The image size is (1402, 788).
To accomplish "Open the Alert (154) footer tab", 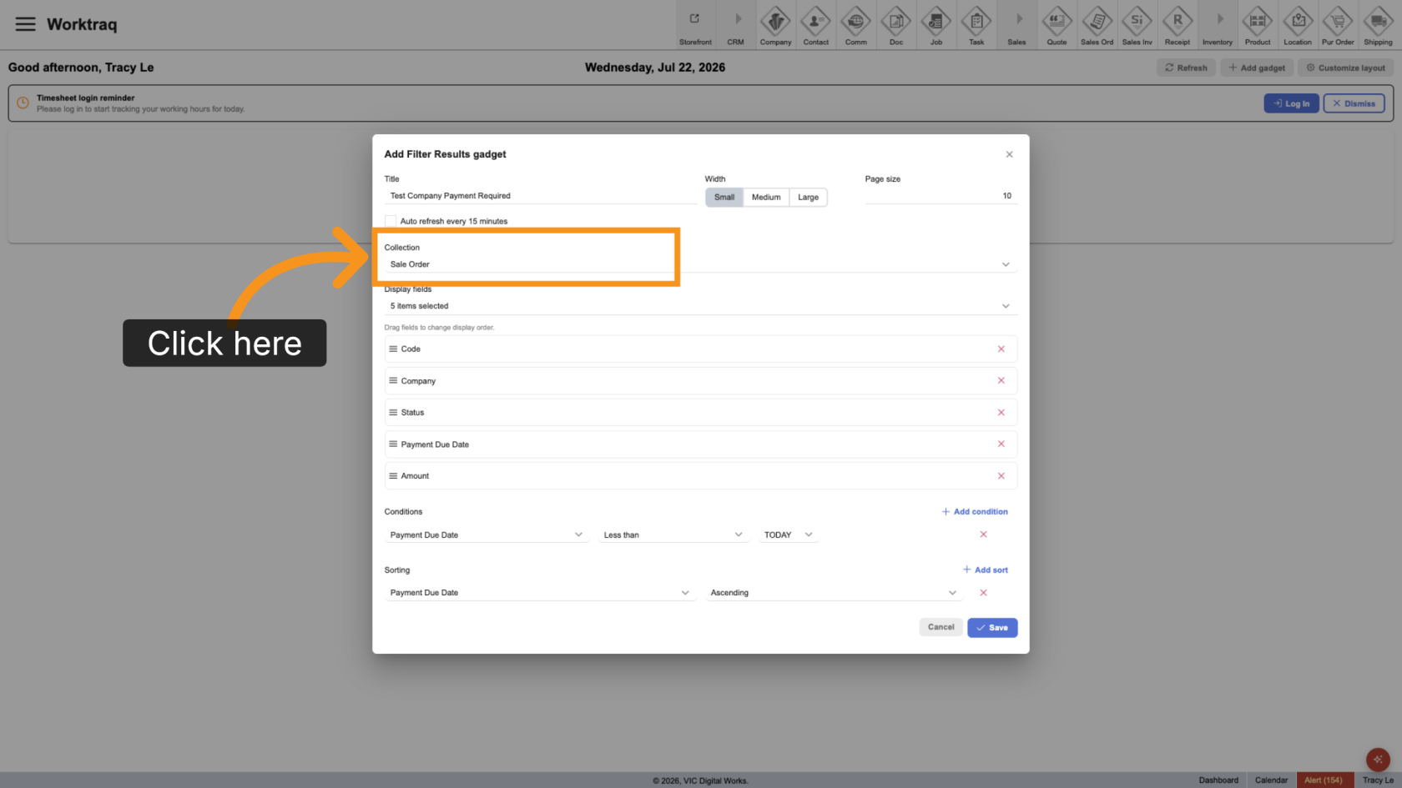I will pos(1324,780).
